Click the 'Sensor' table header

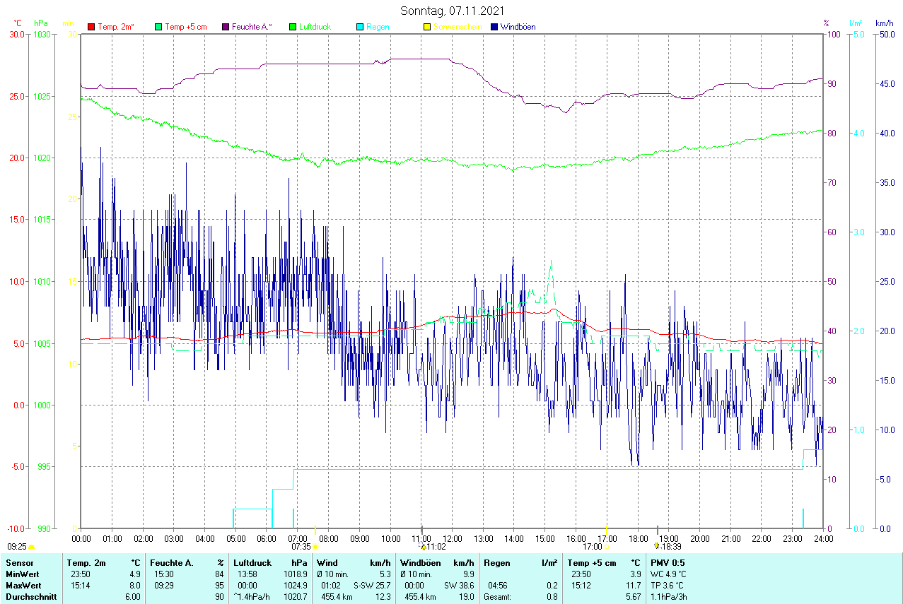(x=19, y=563)
